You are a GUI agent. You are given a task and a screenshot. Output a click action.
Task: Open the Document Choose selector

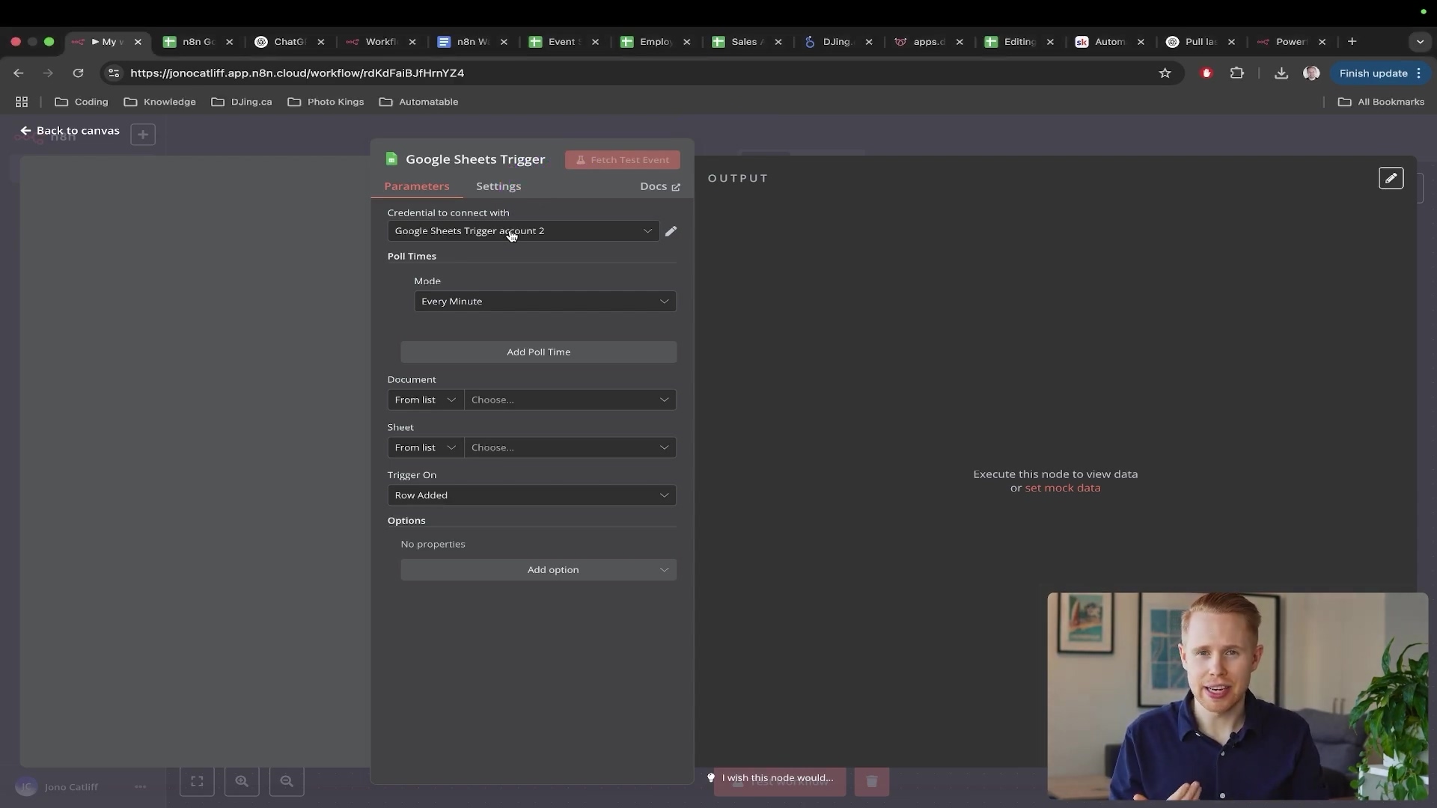coord(570,400)
